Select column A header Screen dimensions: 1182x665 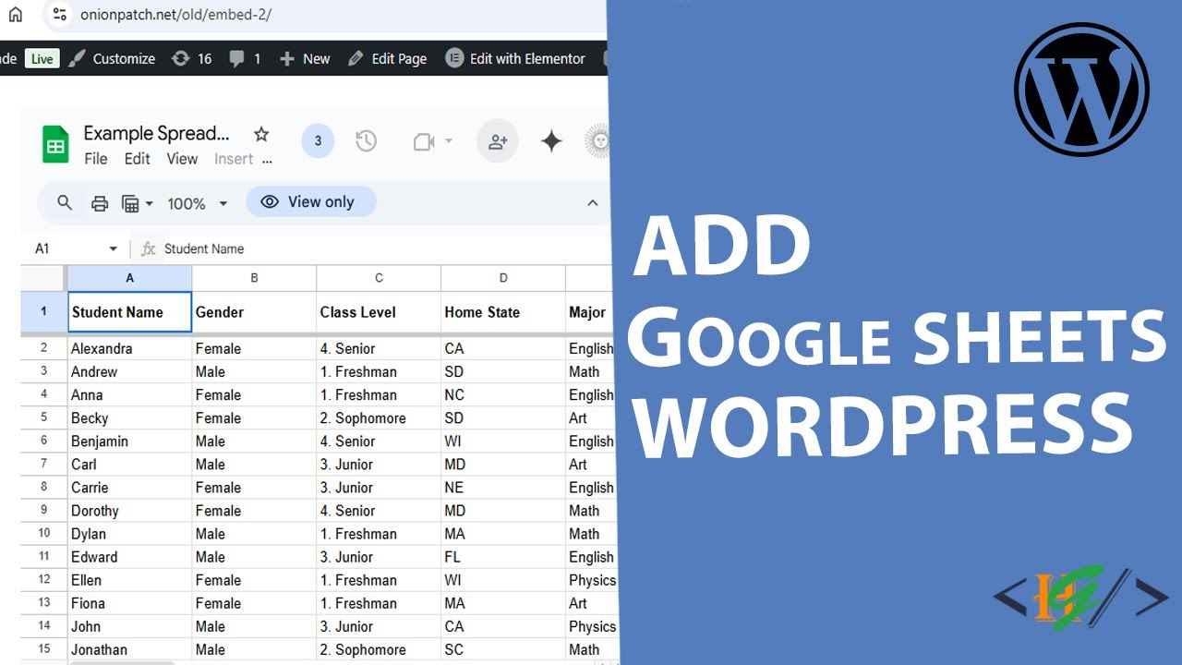(x=129, y=278)
